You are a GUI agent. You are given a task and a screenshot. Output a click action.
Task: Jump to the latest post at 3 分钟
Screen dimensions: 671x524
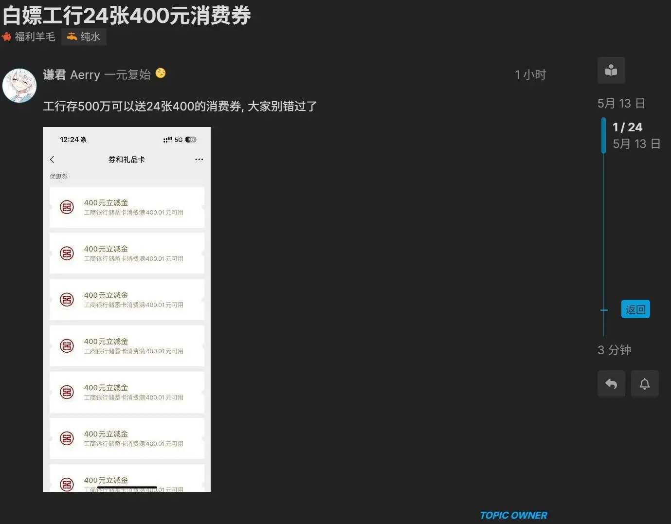pyautogui.click(x=614, y=350)
